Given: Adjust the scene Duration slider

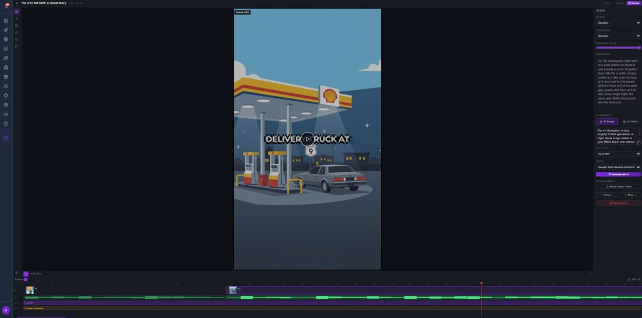Looking at the screenshot, I should tap(618, 48).
